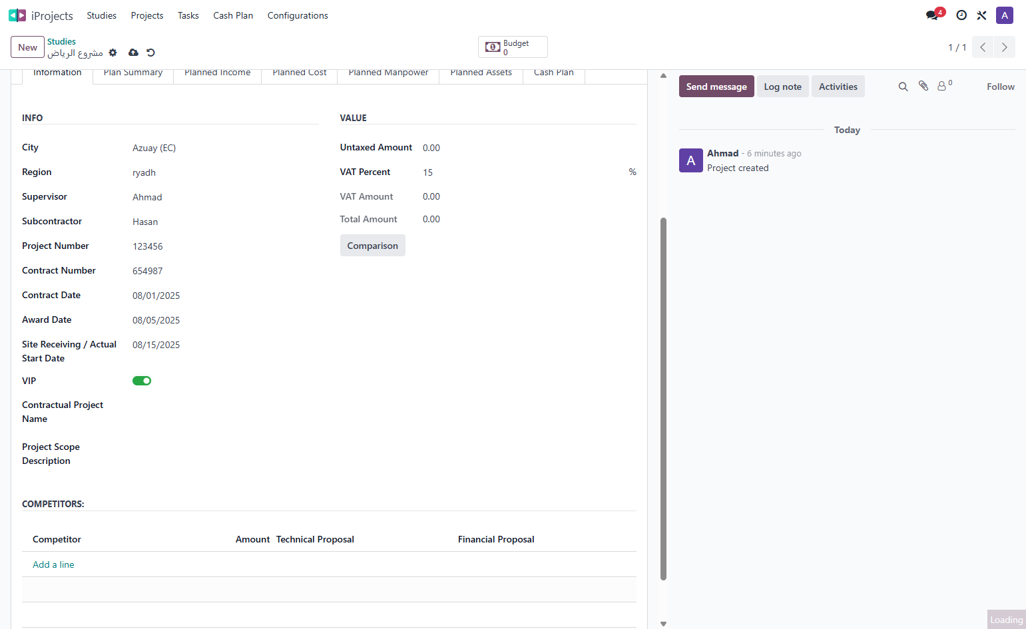Open the Studies menu
1026x629 pixels.
click(102, 15)
